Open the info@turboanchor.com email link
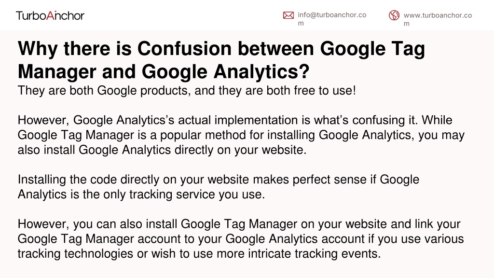 pos(332,19)
